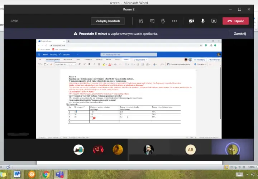This screenshot has width=258, height=179.
Task: Switch to the Recenzja ribbon tab
Action: click(99, 59)
